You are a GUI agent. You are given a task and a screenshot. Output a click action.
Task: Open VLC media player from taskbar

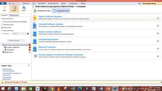59,89
